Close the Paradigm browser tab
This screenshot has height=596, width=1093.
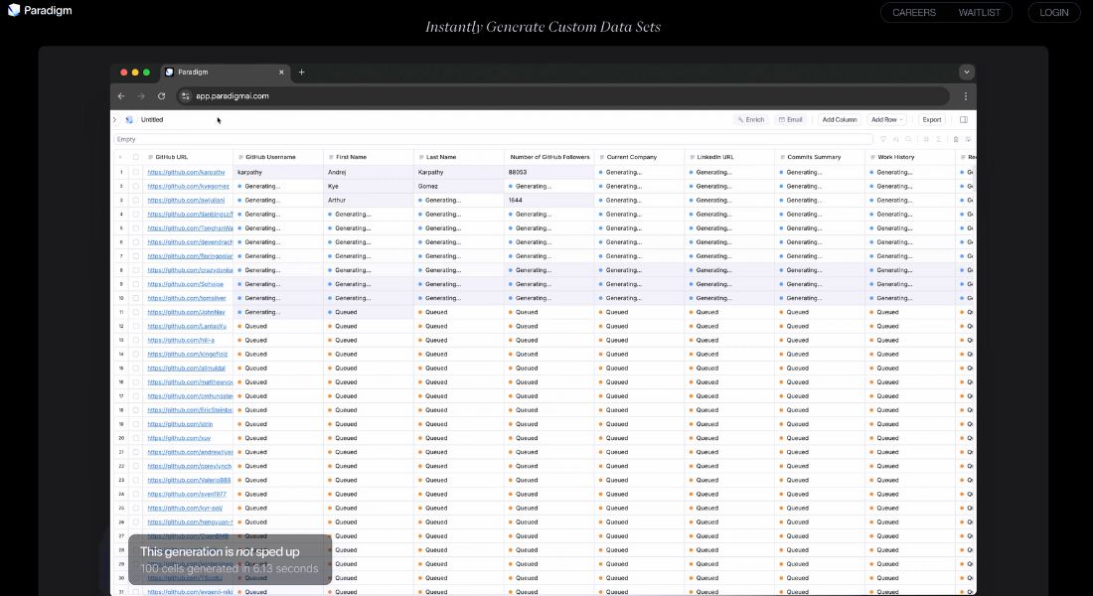(281, 72)
